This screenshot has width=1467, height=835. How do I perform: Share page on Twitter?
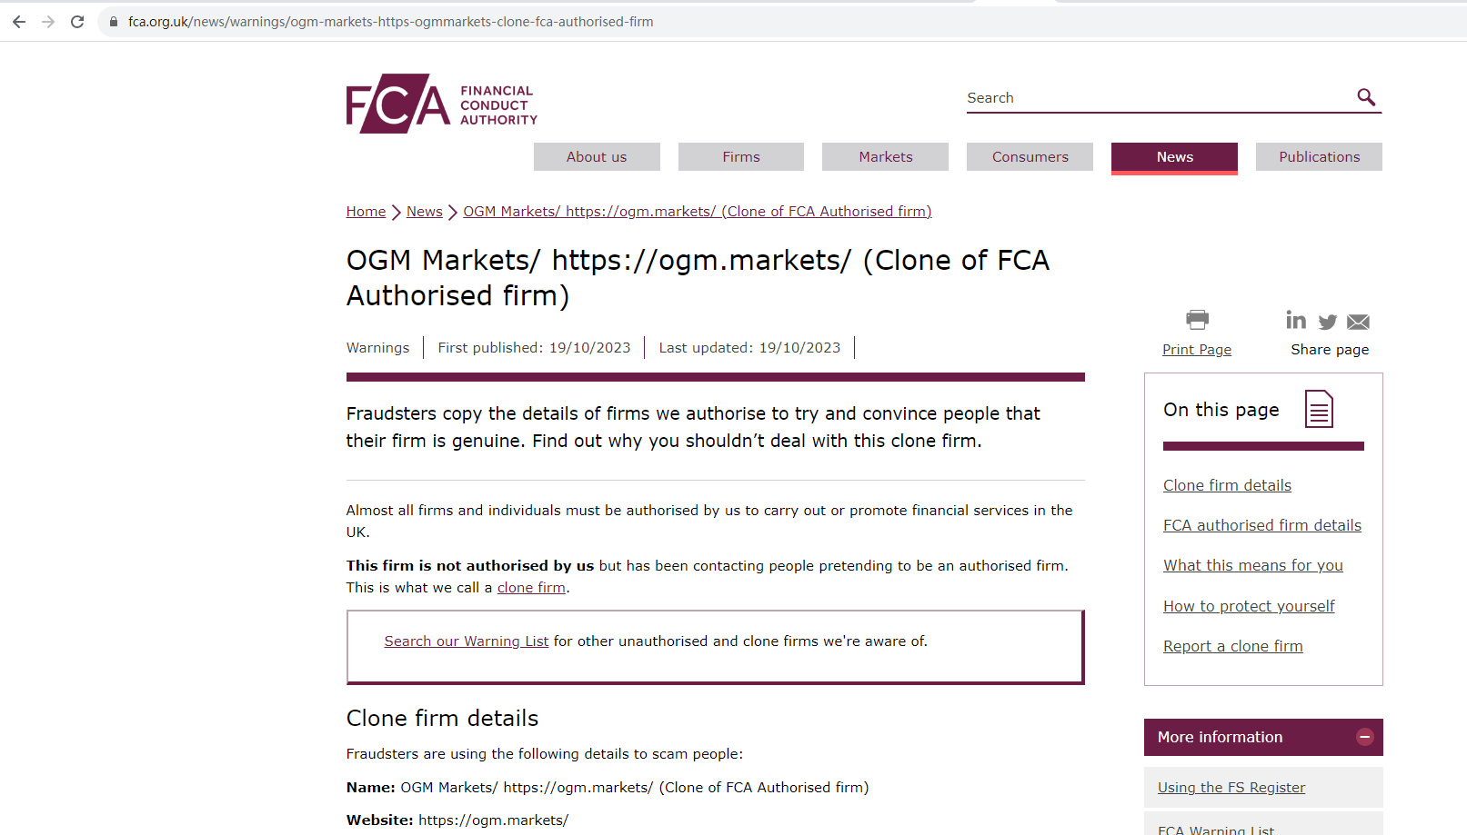tap(1328, 322)
